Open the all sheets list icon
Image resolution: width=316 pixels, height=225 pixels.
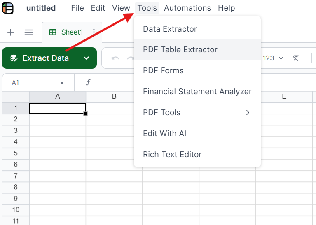(x=28, y=32)
